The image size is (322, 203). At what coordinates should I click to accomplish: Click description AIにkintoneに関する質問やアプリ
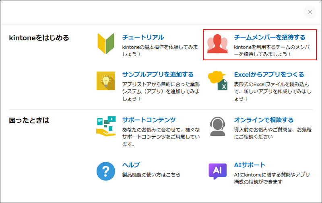[272, 178]
